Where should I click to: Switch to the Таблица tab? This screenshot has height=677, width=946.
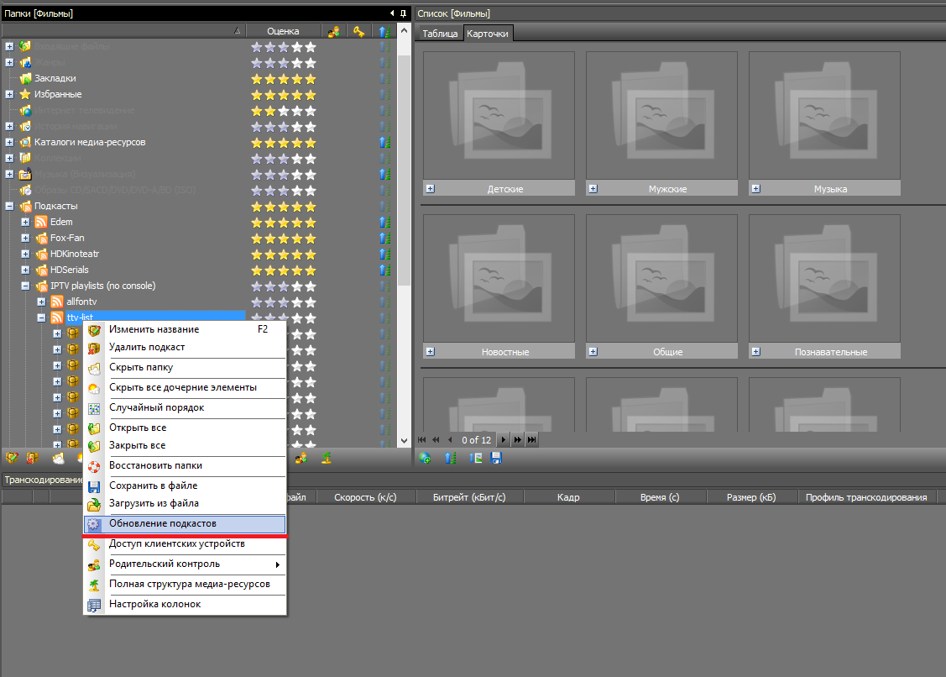(440, 34)
